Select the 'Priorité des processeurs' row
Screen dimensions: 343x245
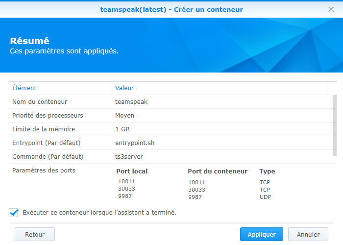171,116
